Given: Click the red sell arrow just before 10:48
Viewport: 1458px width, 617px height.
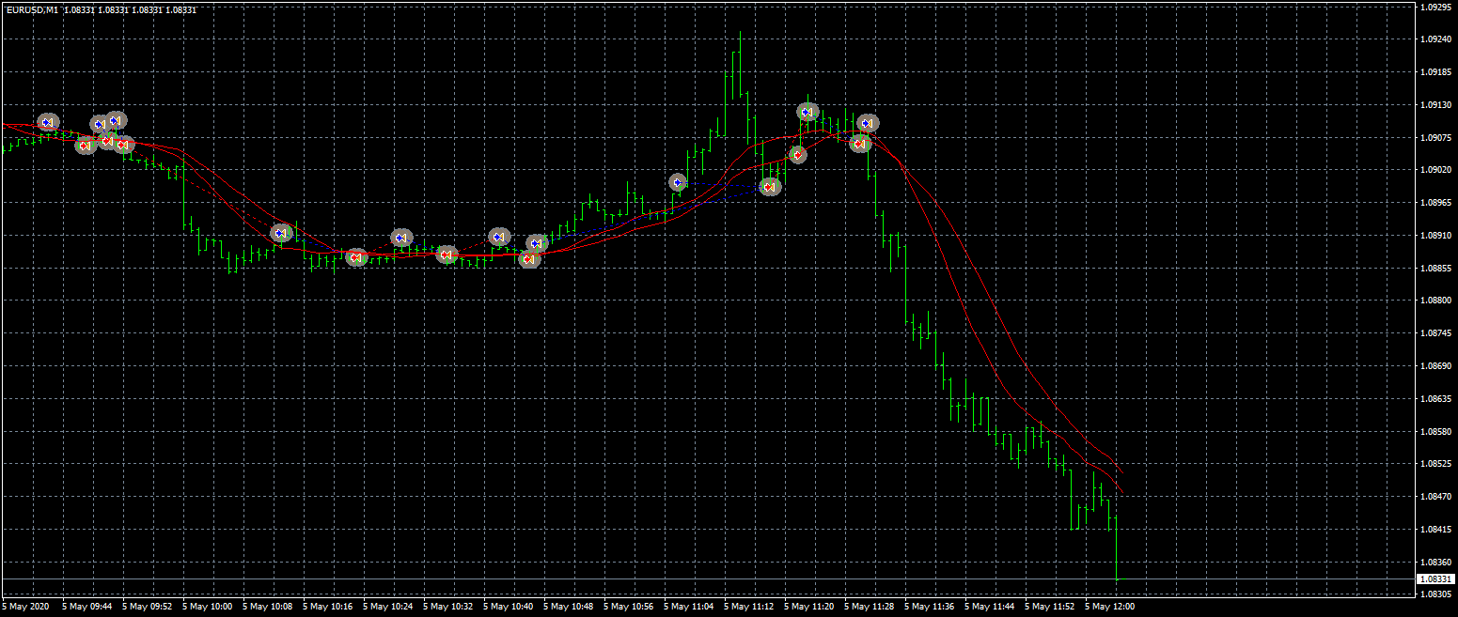Looking at the screenshot, I should click(529, 259).
